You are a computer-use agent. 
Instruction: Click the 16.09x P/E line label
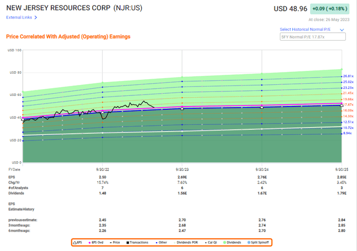[348, 110]
